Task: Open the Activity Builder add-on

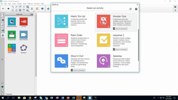Action: (x=12, y=35)
